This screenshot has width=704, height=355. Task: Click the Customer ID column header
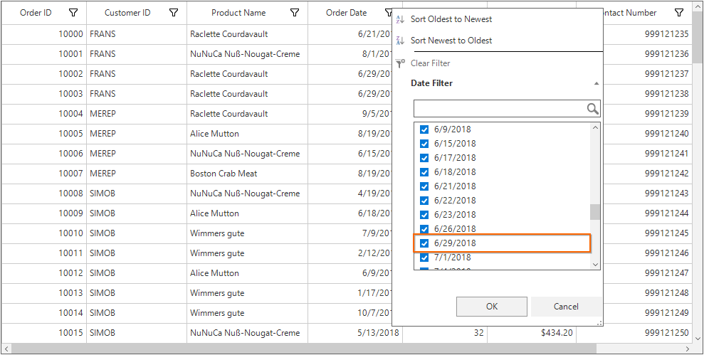pyautogui.click(x=137, y=13)
